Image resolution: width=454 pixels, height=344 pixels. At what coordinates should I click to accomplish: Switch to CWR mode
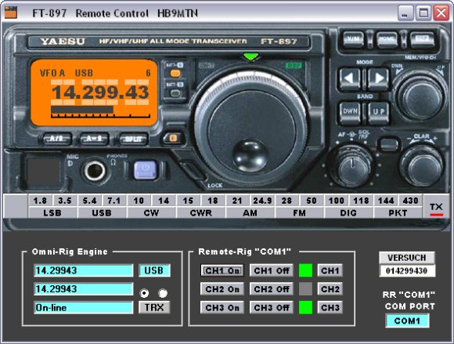click(200, 212)
